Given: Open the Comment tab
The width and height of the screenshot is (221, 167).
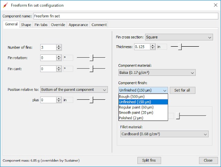Looking at the screenshot, I should (x=99, y=25).
